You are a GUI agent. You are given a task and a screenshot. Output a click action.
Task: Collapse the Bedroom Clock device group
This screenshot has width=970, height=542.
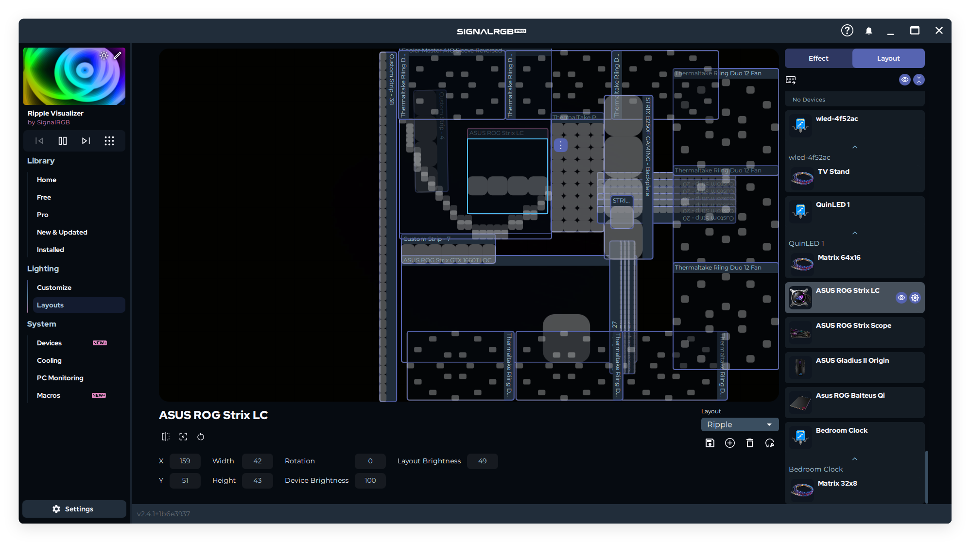tap(855, 459)
